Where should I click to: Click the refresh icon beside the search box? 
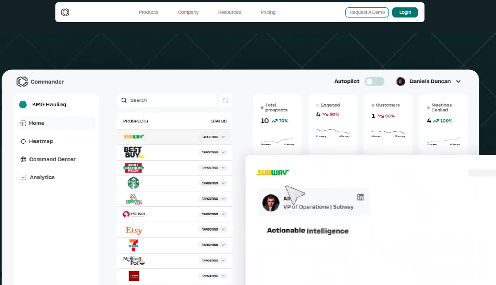pos(226,100)
